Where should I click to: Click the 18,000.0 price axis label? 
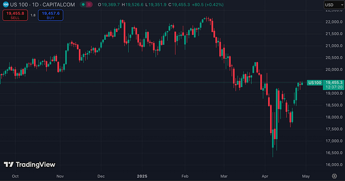click(334, 117)
